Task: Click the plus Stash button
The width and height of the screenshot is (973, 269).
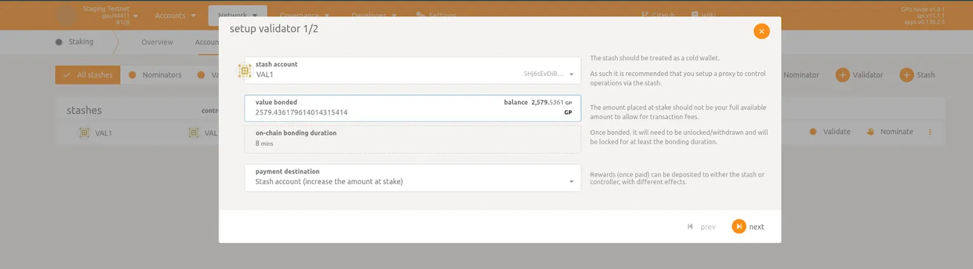Action: point(917,75)
